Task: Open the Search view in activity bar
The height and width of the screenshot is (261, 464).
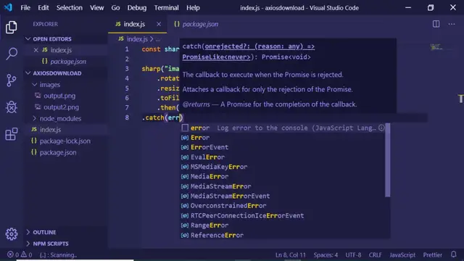Action: pos(12,54)
